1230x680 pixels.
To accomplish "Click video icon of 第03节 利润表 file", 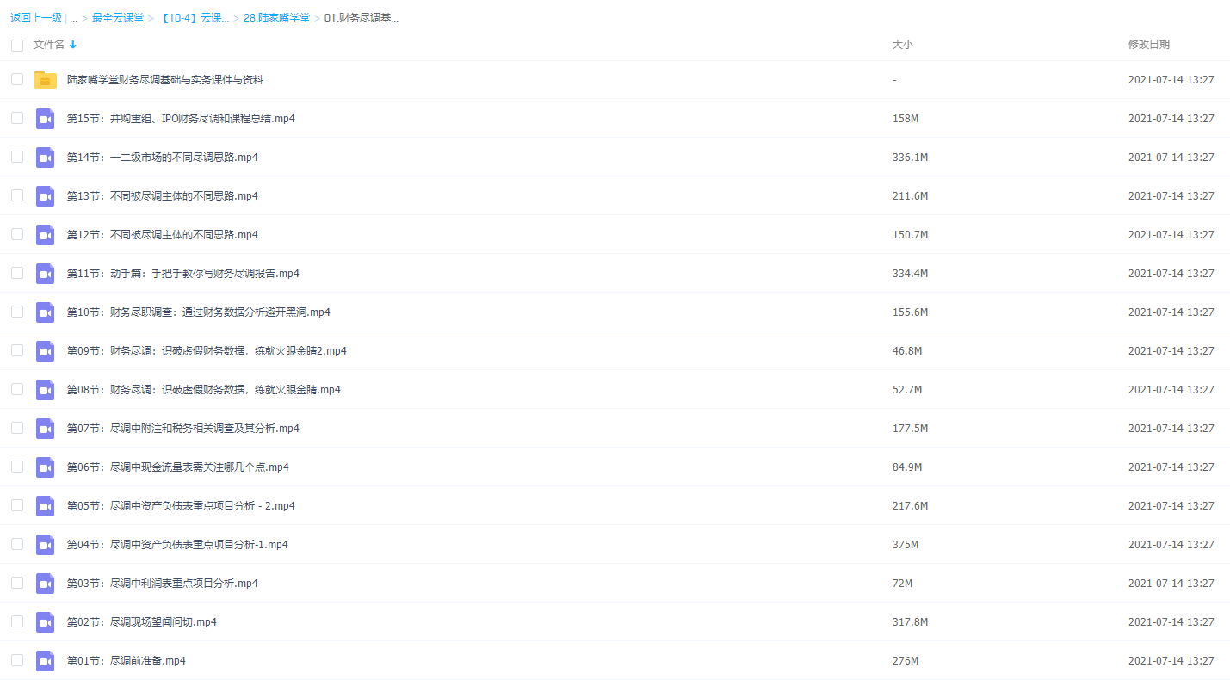I will point(46,584).
